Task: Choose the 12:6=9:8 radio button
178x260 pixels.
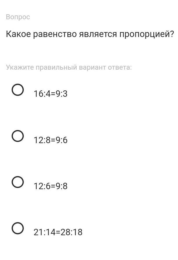Action: tap(18, 182)
